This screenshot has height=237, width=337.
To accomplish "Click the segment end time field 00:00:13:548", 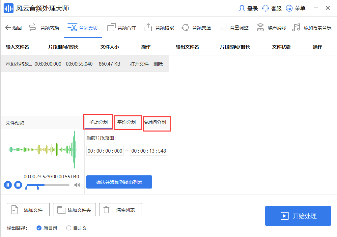I will pos(149,151).
